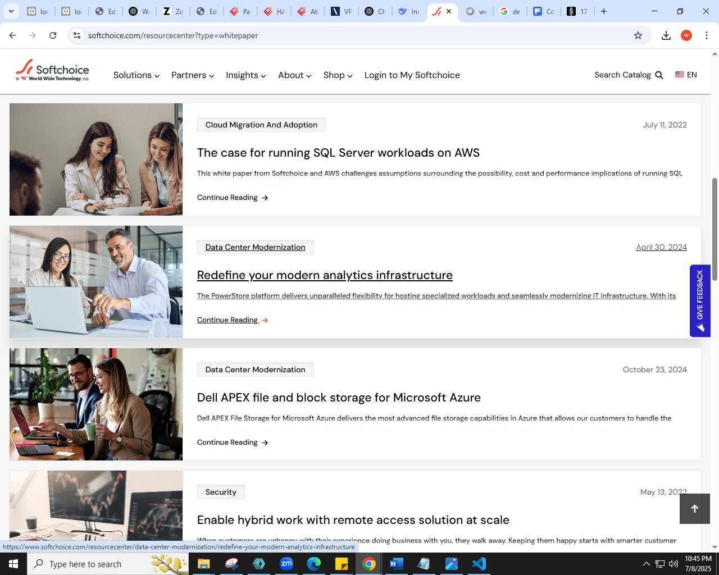
Task: Expand the Shop menu
Action: [x=338, y=75]
